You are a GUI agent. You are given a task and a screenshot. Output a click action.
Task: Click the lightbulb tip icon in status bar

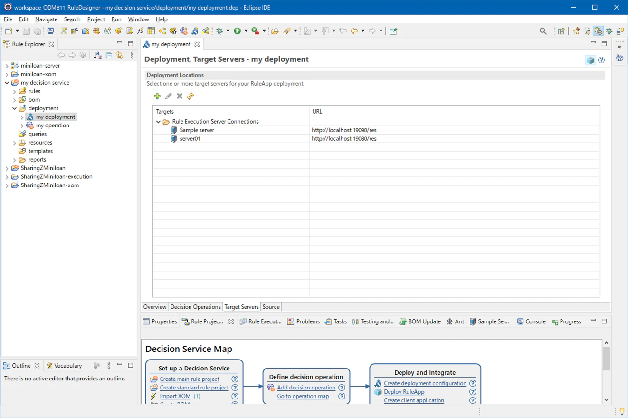pyautogui.click(x=622, y=411)
